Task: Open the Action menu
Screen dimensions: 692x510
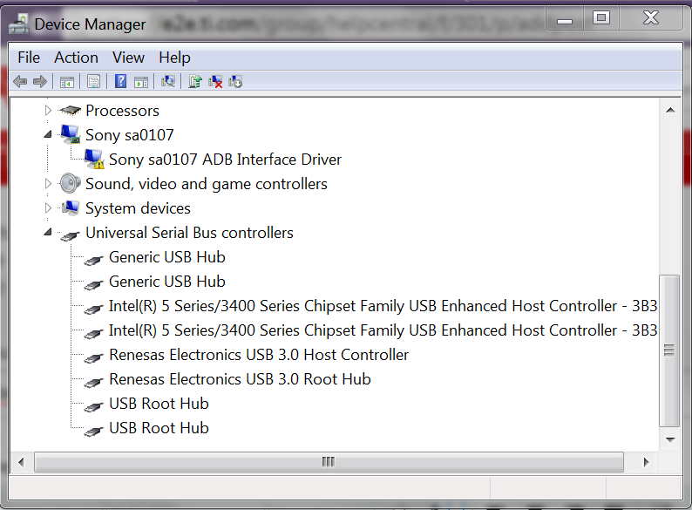Action: (x=76, y=58)
